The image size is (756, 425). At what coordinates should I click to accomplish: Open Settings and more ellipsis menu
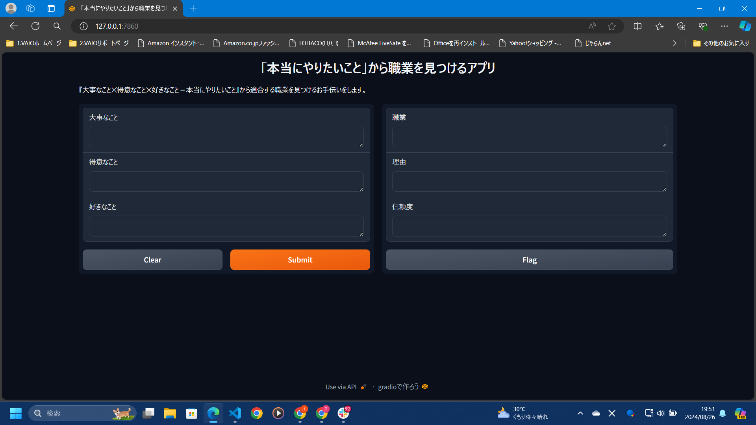pos(724,26)
